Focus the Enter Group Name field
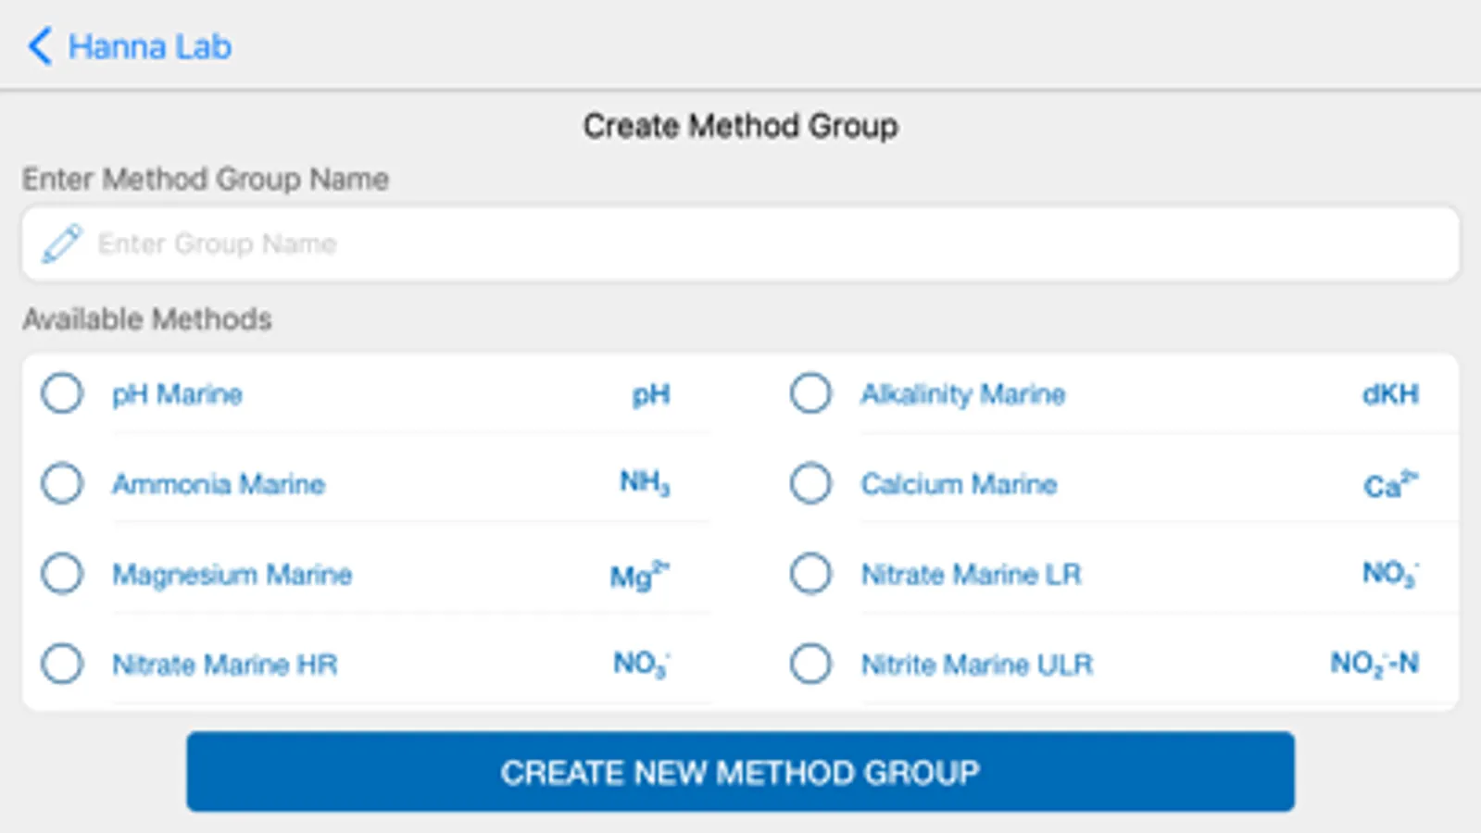The image size is (1481, 833). click(x=741, y=243)
